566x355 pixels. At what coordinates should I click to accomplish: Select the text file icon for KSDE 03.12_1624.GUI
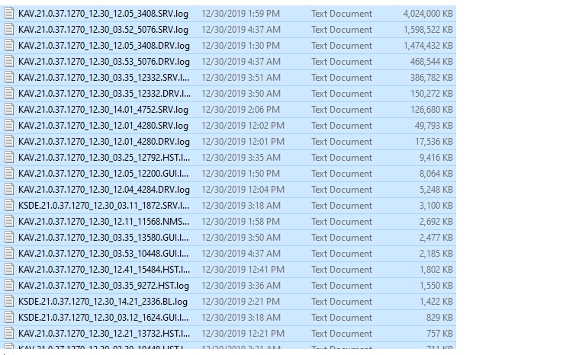click(x=9, y=317)
